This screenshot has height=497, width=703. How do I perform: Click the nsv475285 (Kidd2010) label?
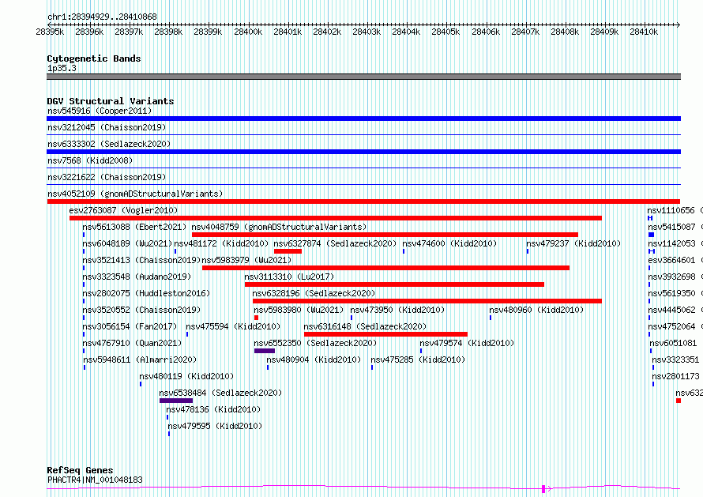coord(418,360)
